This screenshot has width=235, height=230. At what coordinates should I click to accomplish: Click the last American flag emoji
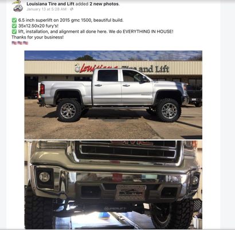point(26,43)
